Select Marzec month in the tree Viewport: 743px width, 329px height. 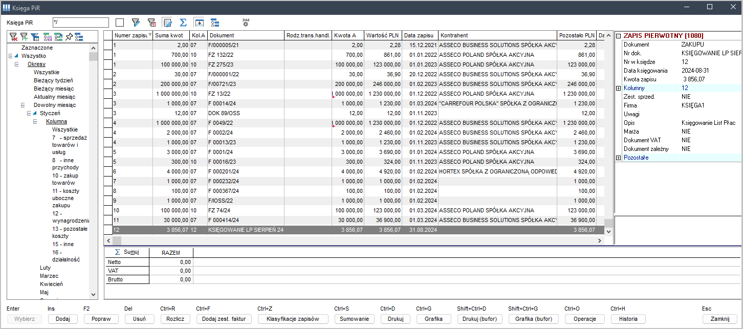(49, 276)
